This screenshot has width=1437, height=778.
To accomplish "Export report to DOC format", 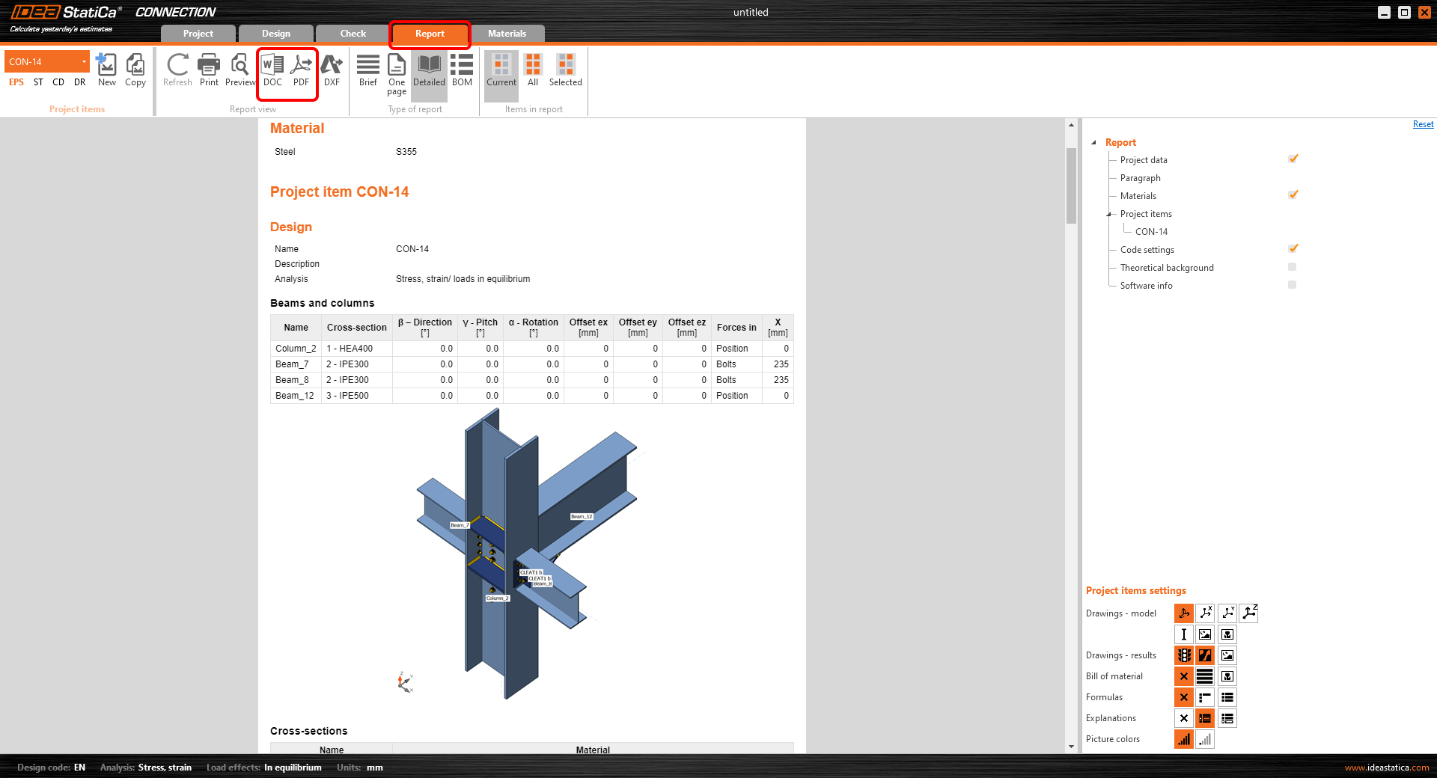I will 272,71.
